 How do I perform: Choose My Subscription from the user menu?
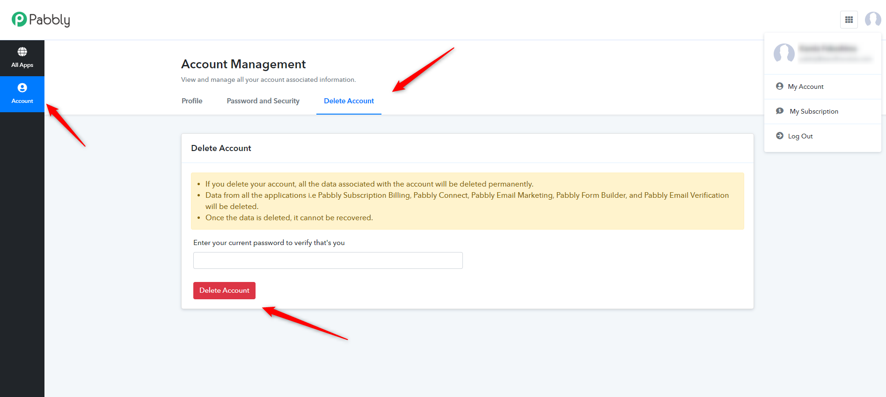pyautogui.click(x=823, y=111)
